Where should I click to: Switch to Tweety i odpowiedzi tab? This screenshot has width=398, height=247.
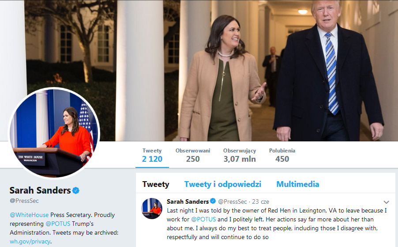point(223,184)
